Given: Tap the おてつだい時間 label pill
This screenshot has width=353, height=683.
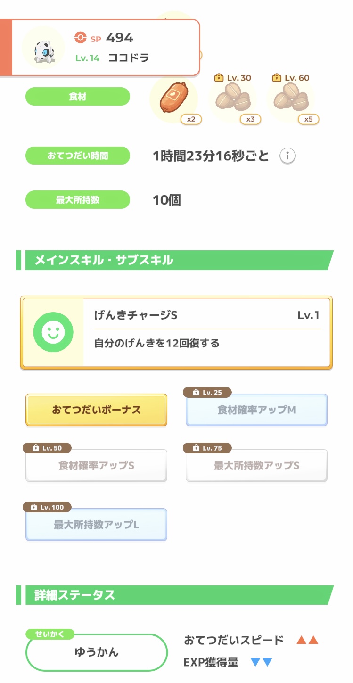Looking at the screenshot, I should pos(77,156).
